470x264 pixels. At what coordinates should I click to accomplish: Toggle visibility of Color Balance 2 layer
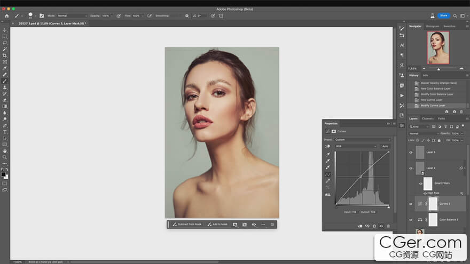(x=411, y=220)
